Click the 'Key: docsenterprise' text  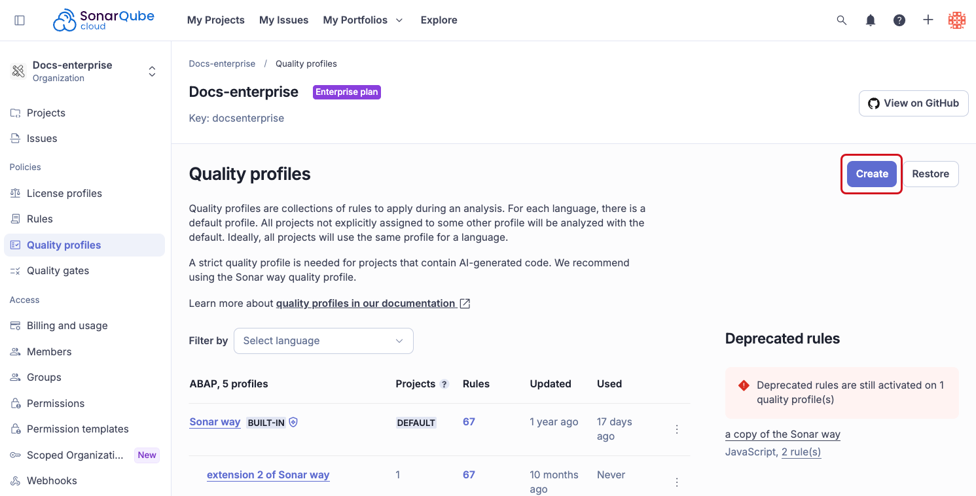pyautogui.click(x=236, y=118)
